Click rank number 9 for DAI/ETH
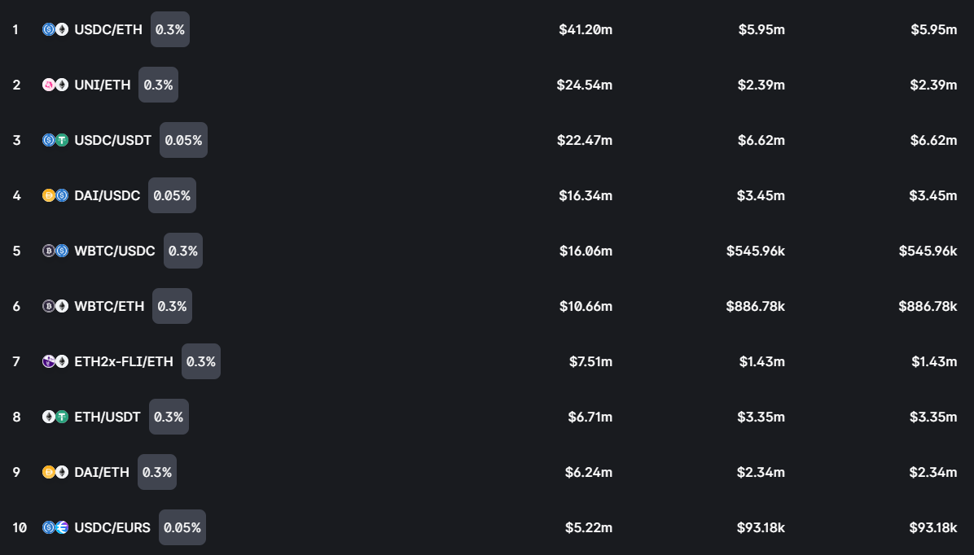Viewport: 974px width, 555px height. click(x=16, y=472)
